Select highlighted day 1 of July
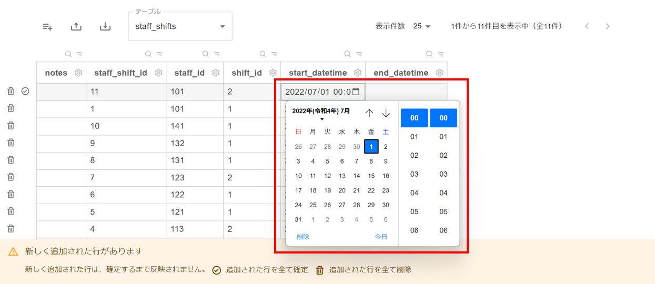The height and width of the screenshot is (284, 655). pos(371,147)
